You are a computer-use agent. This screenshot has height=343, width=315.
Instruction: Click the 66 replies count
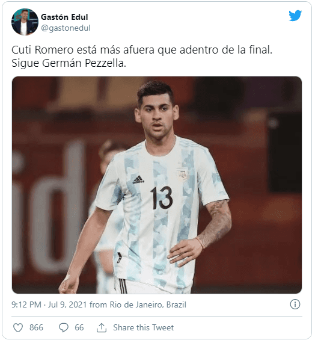click(x=79, y=328)
